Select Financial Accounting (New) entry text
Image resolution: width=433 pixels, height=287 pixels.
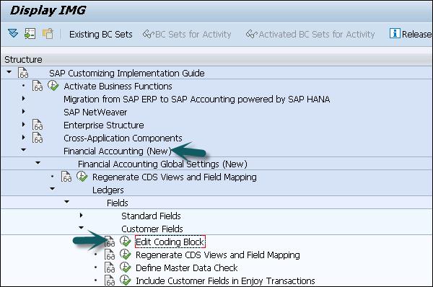click(x=117, y=151)
